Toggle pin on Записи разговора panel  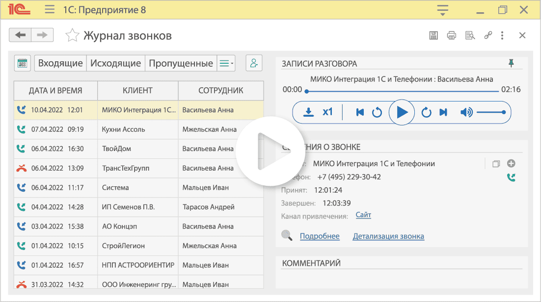[511, 63]
